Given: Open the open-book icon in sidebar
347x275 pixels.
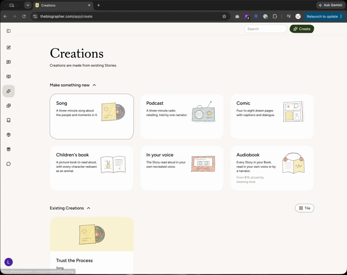Looking at the screenshot, I should 9,76.
